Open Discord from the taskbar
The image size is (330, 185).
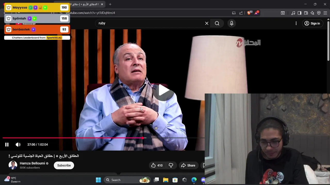click(203, 180)
